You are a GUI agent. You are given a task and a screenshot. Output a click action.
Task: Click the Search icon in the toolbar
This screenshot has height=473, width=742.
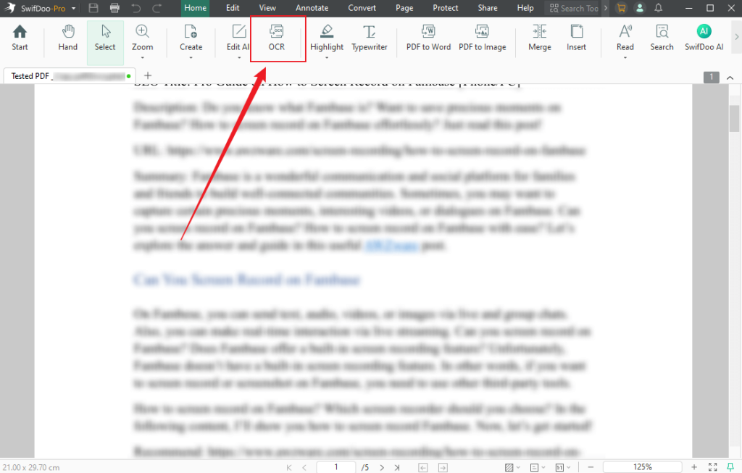pos(662,38)
